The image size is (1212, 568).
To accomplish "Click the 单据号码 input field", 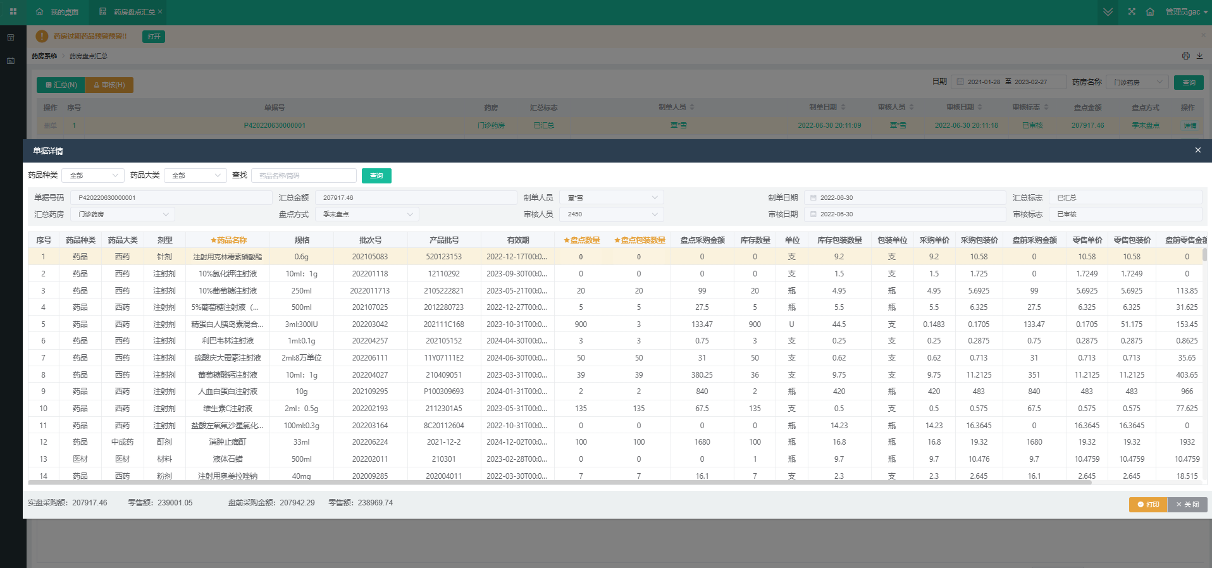I will coord(171,198).
